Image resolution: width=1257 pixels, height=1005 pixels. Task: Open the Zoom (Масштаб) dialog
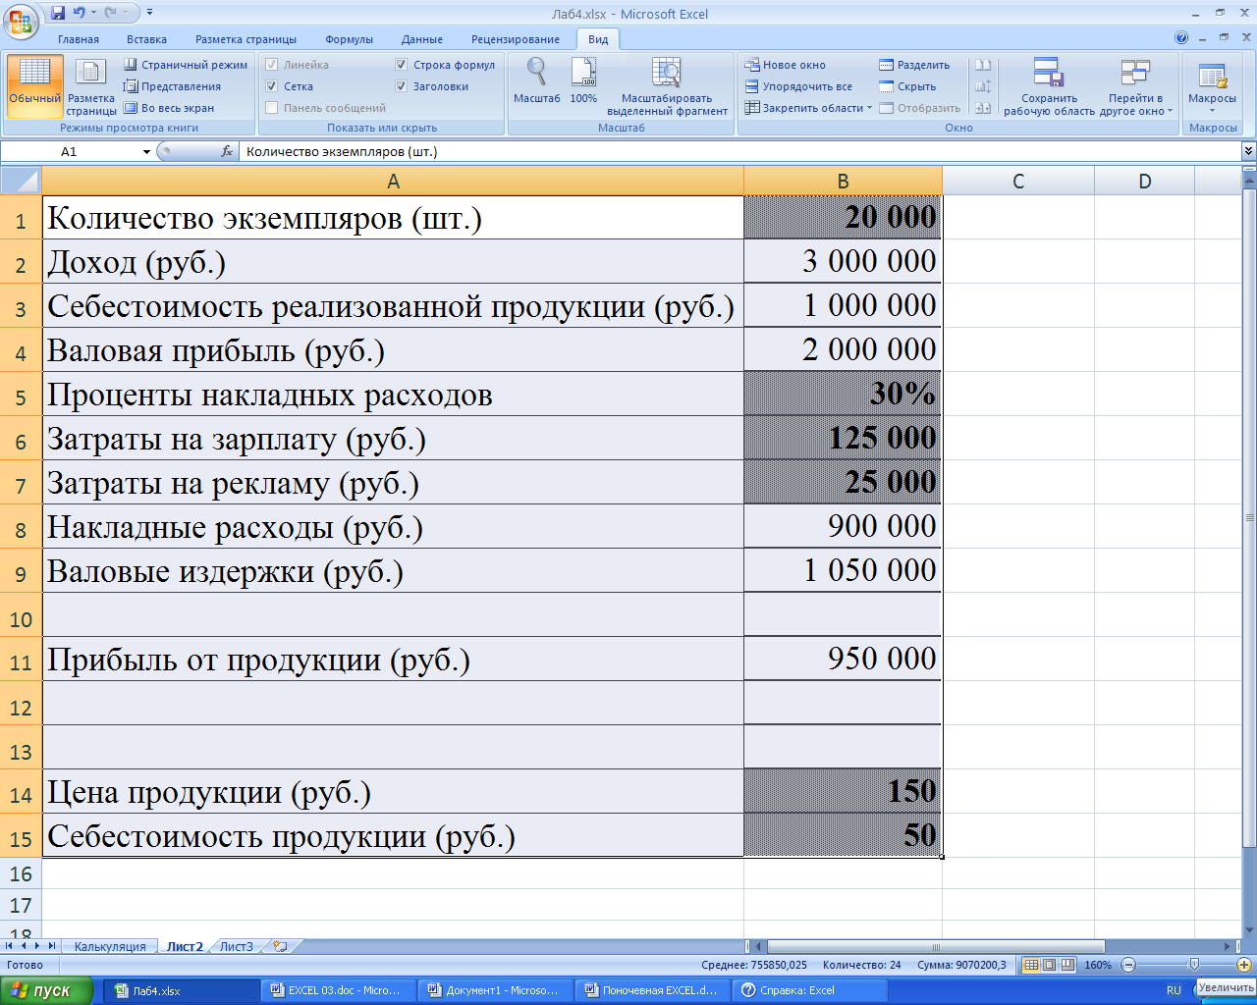tap(536, 80)
